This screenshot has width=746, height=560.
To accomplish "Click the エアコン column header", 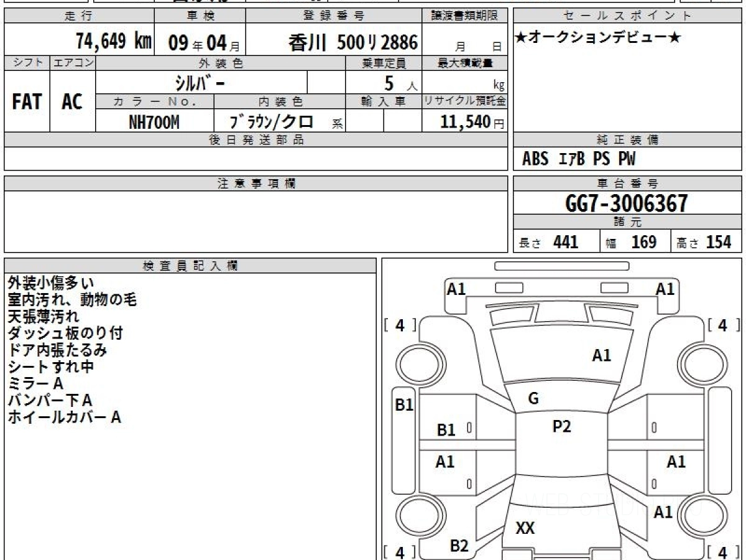I will [73, 63].
